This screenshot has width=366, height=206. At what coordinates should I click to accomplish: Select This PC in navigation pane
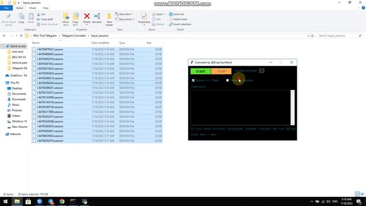[x=14, y=83]
